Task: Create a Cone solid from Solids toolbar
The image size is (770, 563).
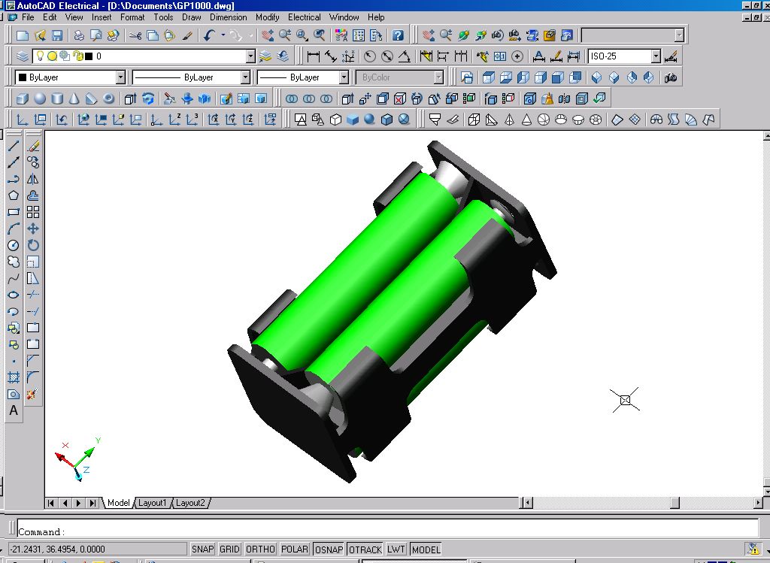Action: (74, 98)
